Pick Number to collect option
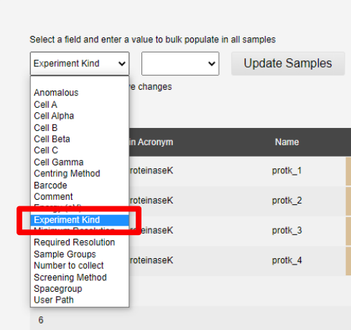Screen dimensions: 351x330 (80, 265)
